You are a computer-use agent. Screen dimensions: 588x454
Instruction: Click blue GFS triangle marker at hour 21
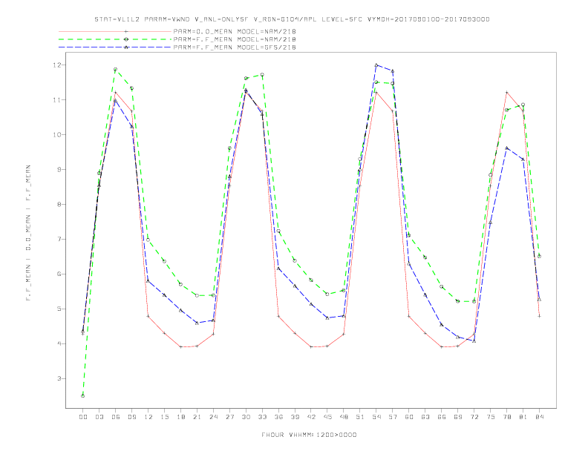coord(197,323)
